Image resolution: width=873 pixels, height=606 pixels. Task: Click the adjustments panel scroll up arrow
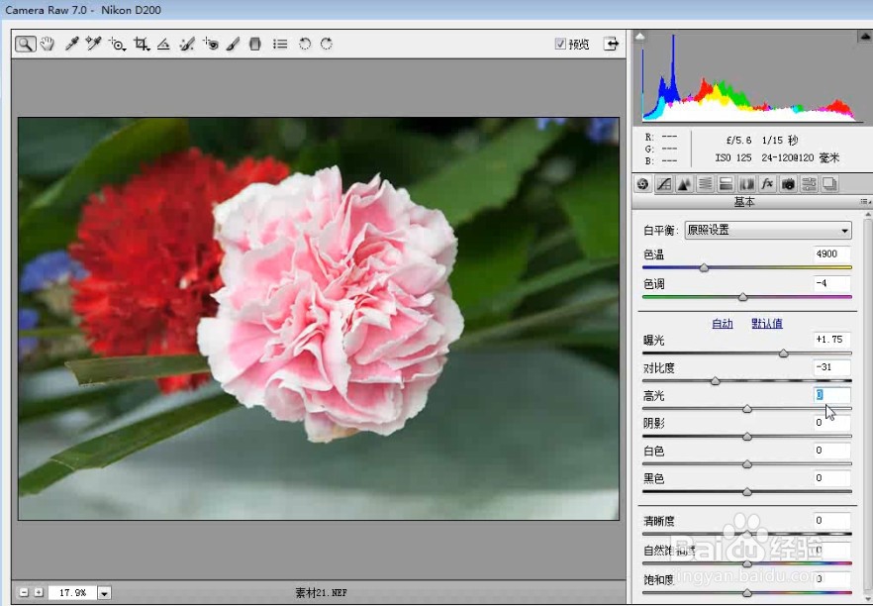point(868,215)
